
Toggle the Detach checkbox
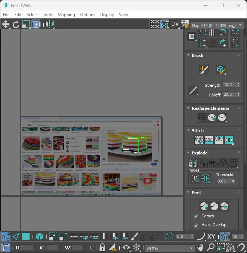point(196,216)
